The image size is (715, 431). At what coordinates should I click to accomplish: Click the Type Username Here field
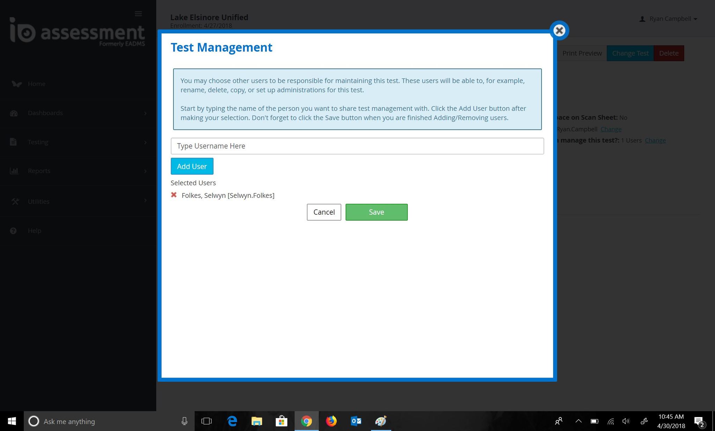pyautogui.click(x=357, y=146)
